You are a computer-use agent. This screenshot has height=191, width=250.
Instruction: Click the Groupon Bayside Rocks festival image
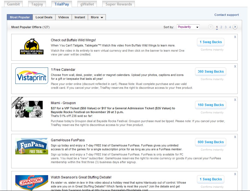[x=29, y=109]
